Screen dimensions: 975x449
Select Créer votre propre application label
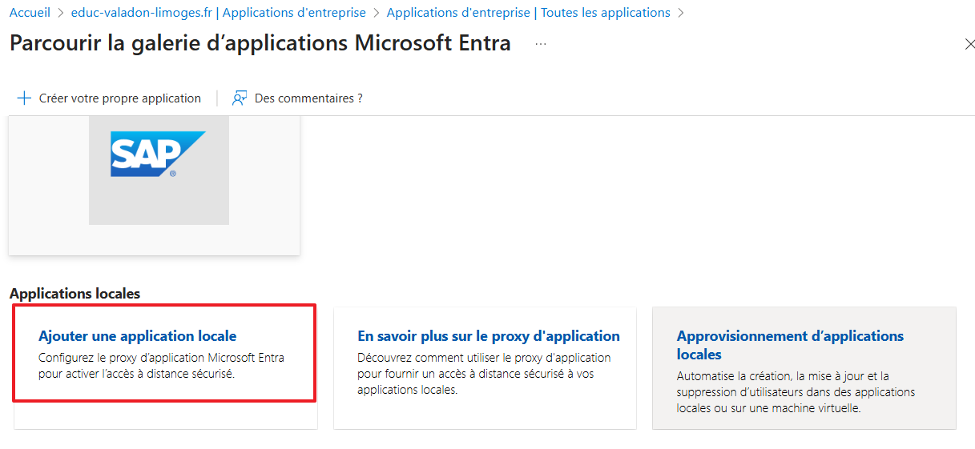[120, 98]
